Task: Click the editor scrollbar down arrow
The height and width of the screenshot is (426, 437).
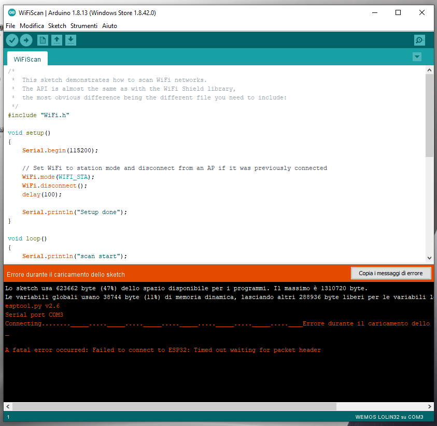Action: coord(429,258)
